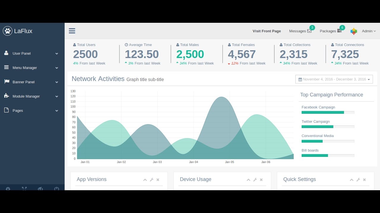Expand the Menu Manager chevron

(57, 68)
